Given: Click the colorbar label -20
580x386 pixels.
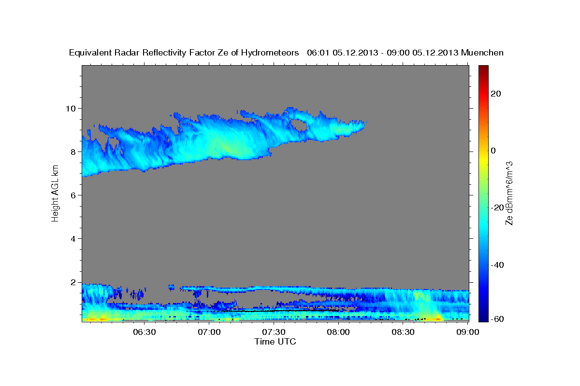Looking at the screenshot, I should click(497, 207).
